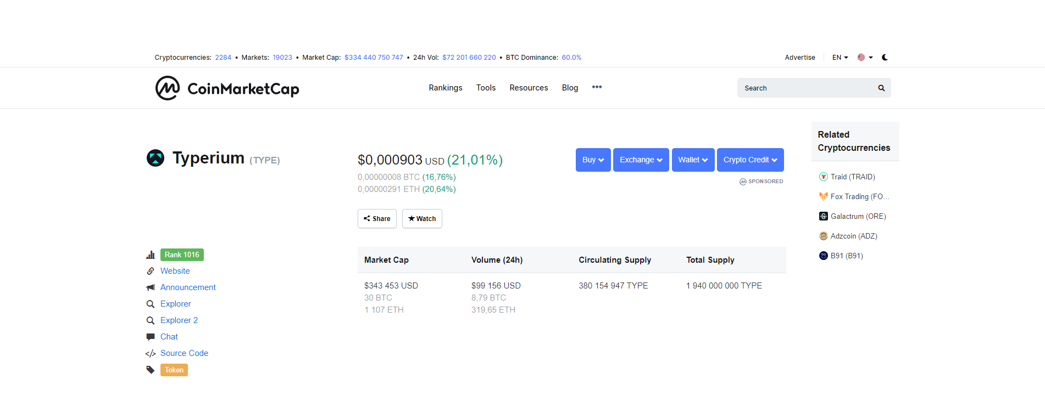The width and height of the screenshot is (1045, 396).
Task: Click the Token tag badge
Action: [174, 370]
